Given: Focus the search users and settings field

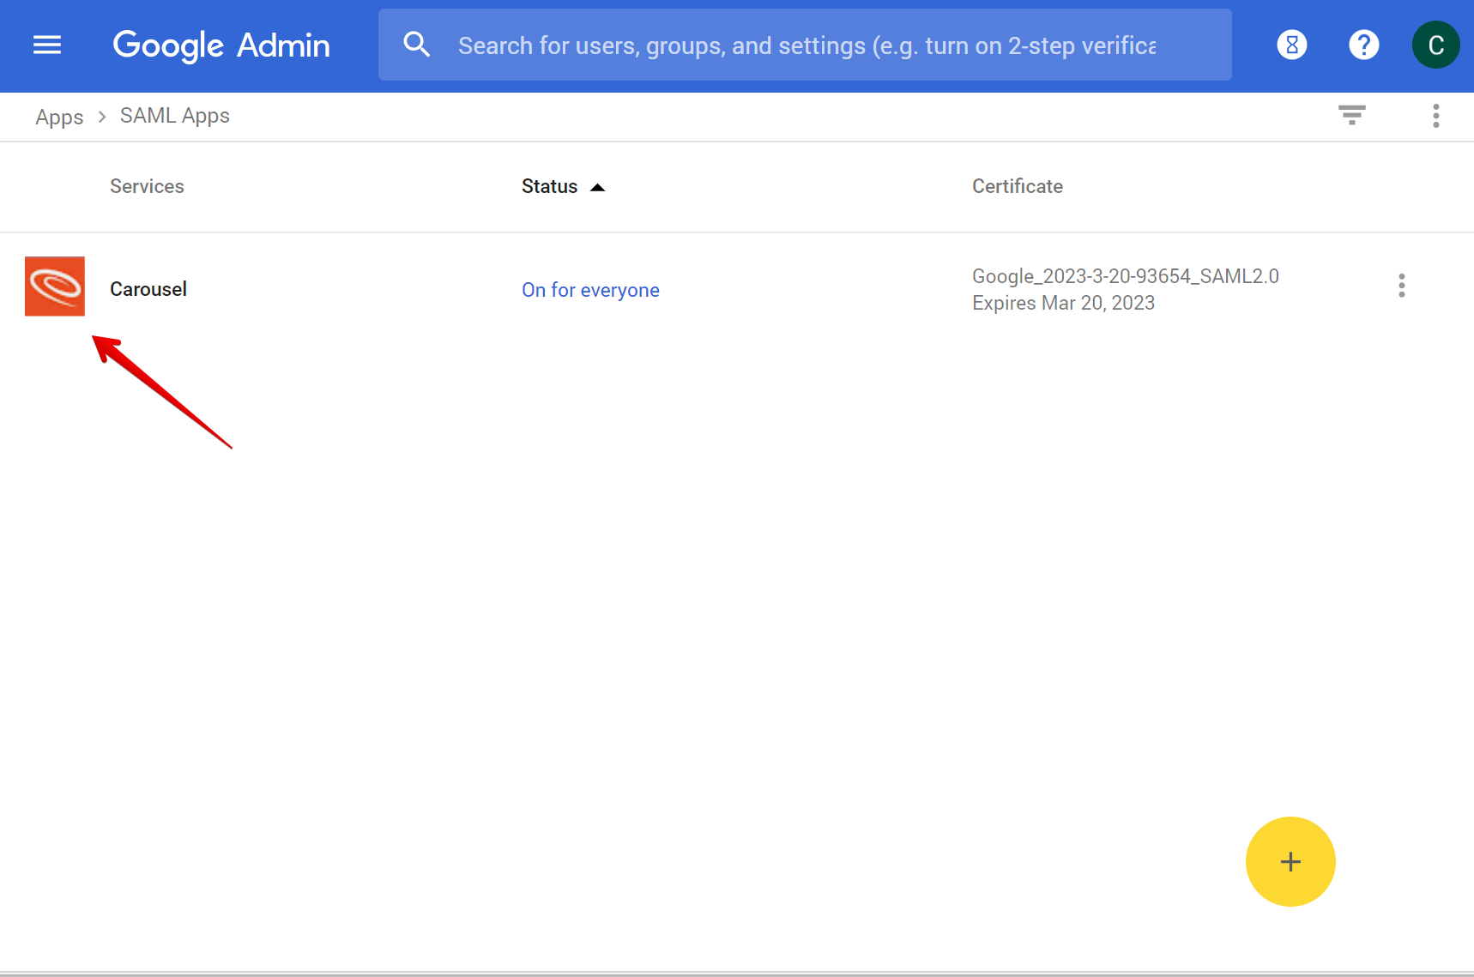Looking at the screenshot, I should [806, 45].
